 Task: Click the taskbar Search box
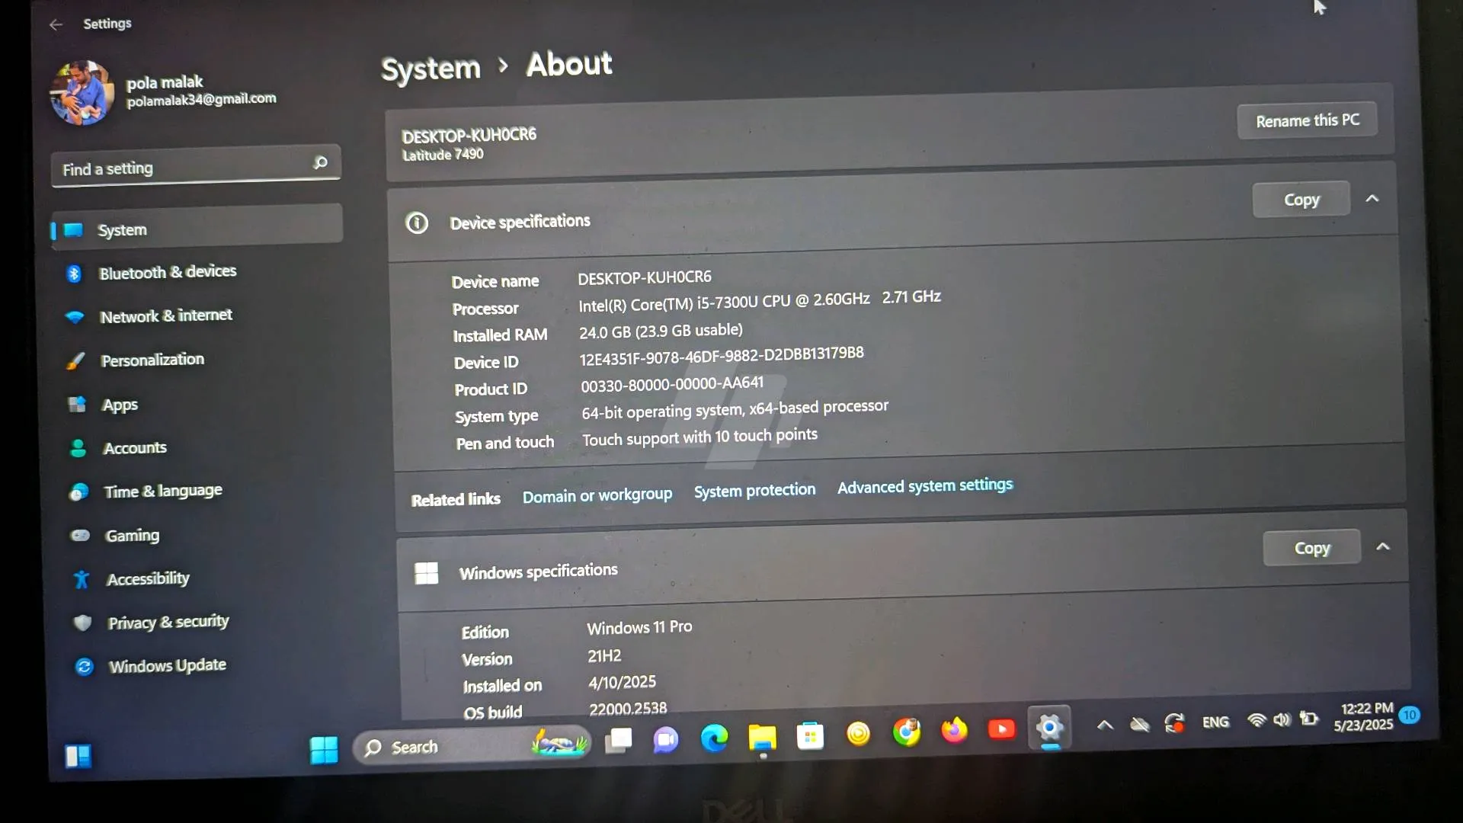(472, 745)
